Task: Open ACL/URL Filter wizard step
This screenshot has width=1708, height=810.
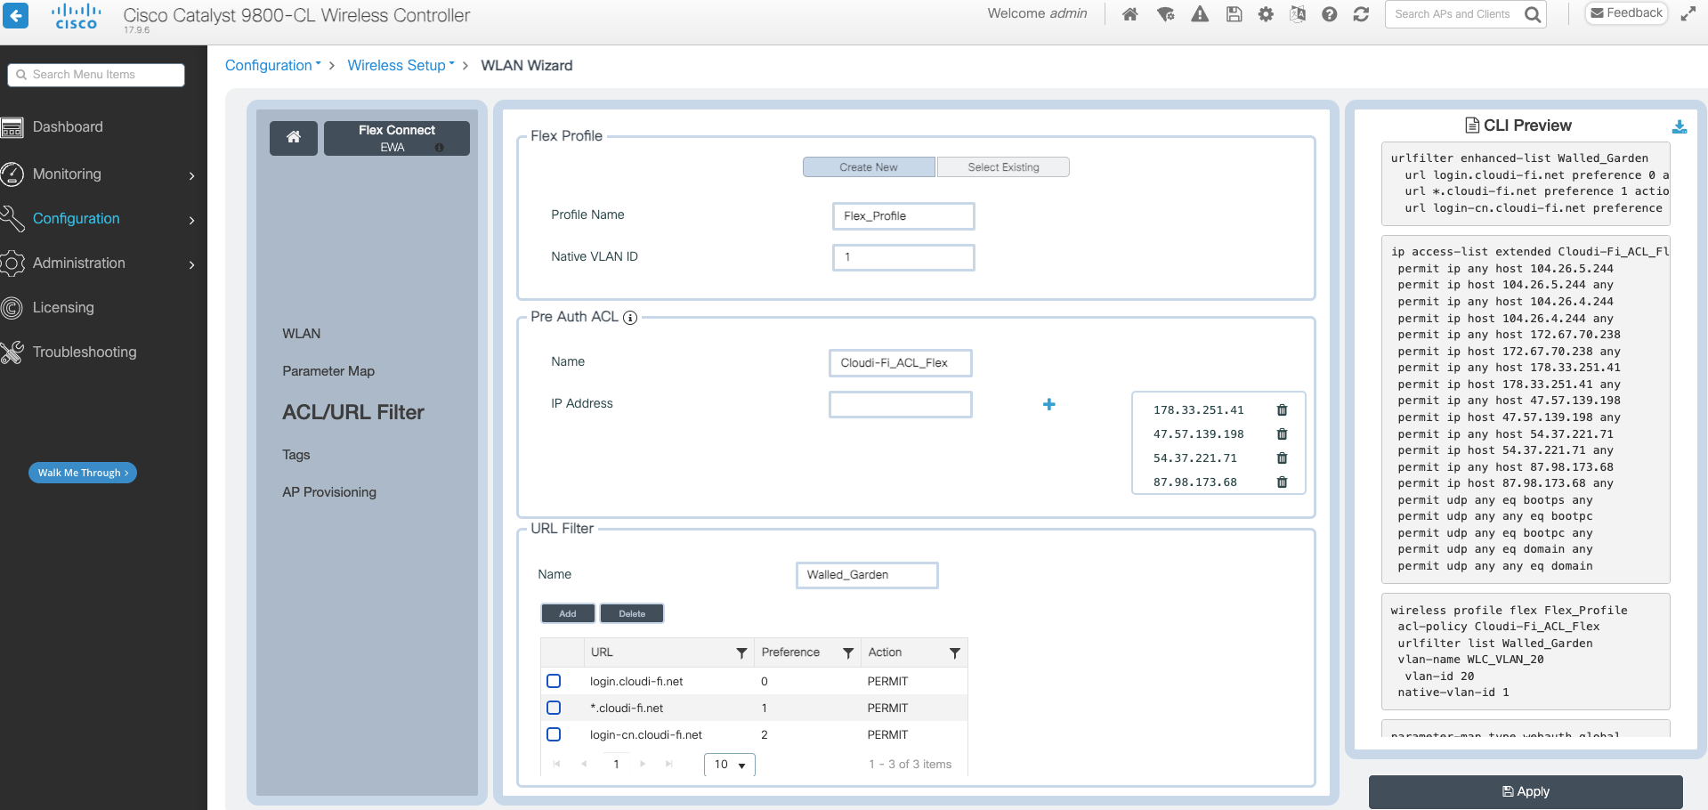Action: click(x=353, y=412)
